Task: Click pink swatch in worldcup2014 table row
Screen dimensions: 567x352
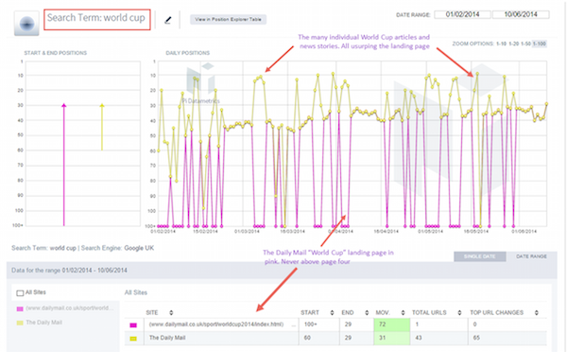Action: tap(133, 326)
